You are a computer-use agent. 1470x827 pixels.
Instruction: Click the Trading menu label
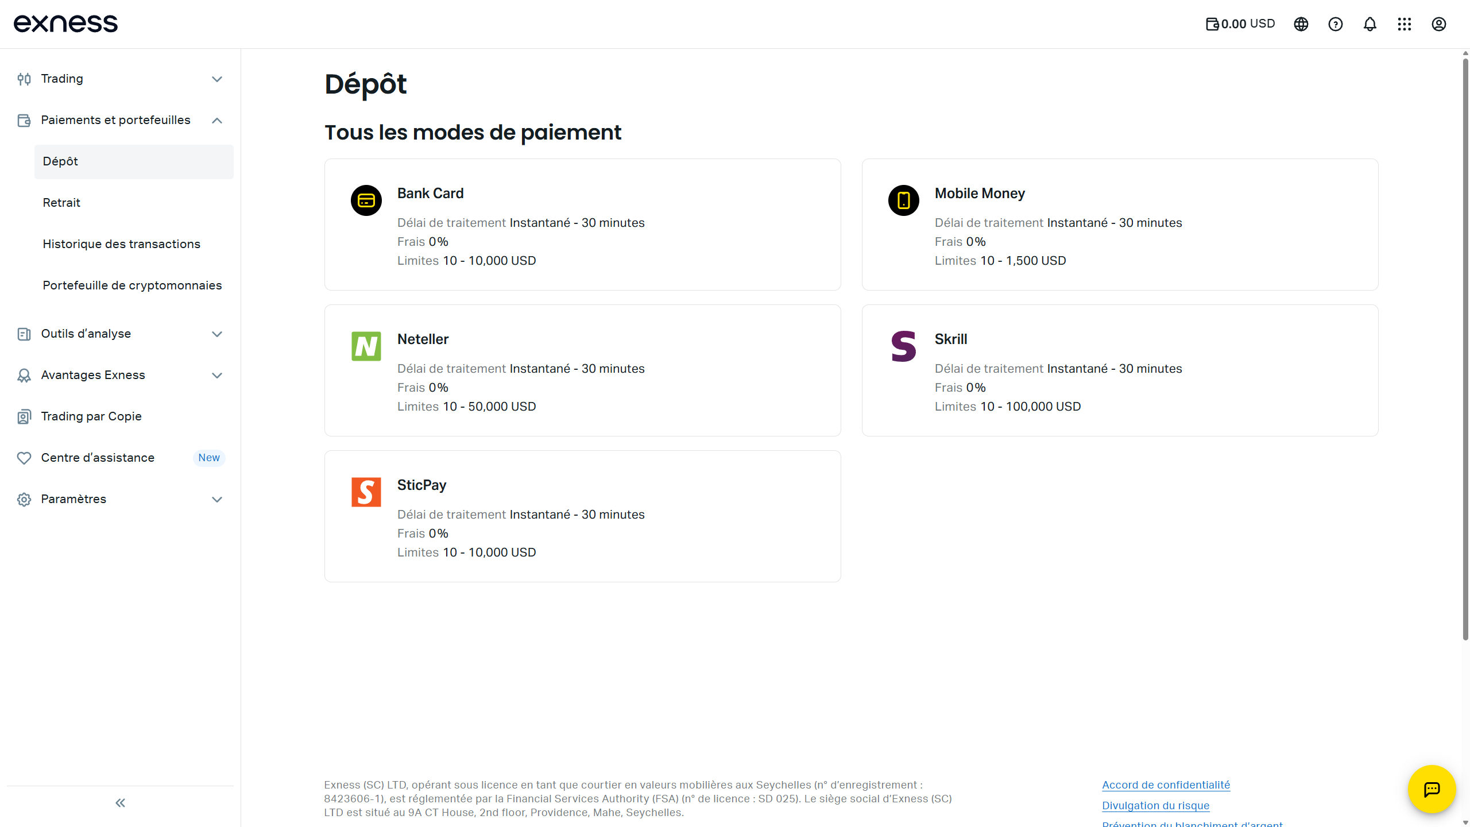click(62, 79)
